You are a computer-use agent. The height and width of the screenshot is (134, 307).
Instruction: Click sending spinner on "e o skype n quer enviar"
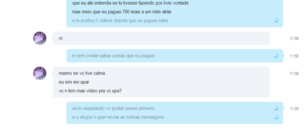click(x=276, y=117)
